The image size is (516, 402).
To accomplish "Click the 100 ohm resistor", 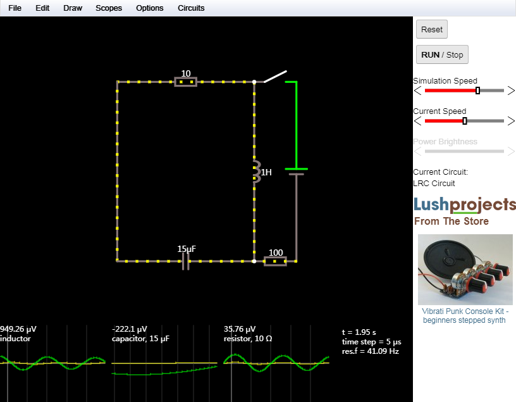I will pos(275,260).
